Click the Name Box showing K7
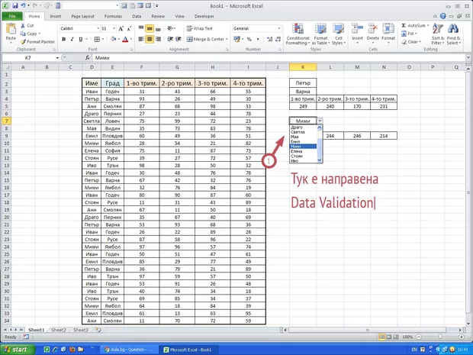This screenshot has width=473, height=355. coord(31,58)
